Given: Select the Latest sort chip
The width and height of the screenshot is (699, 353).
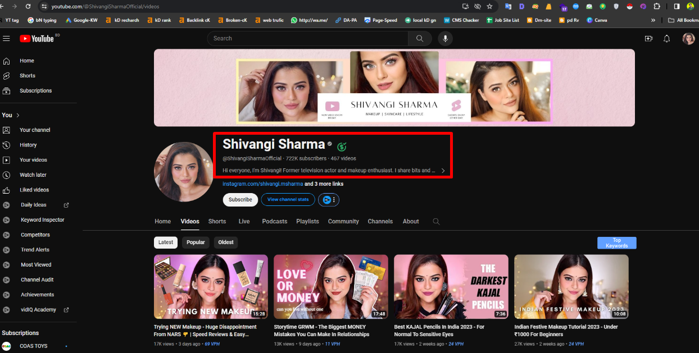Looking at the screenshot, I should (166, 242).
